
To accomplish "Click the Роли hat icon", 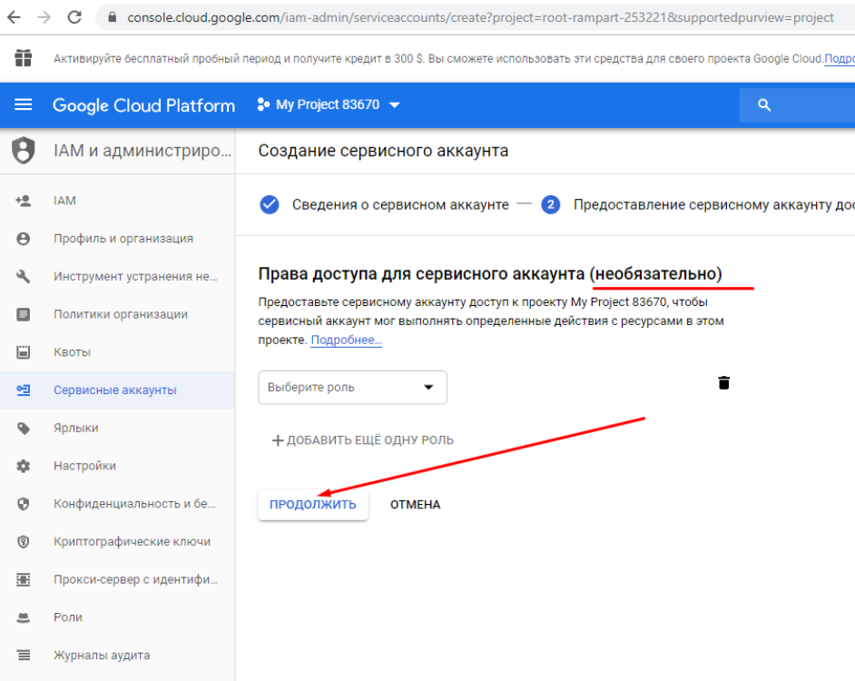I will click(24, 617).
